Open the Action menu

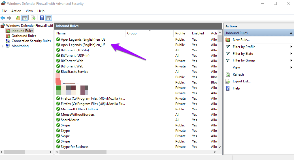click(16, 11)
